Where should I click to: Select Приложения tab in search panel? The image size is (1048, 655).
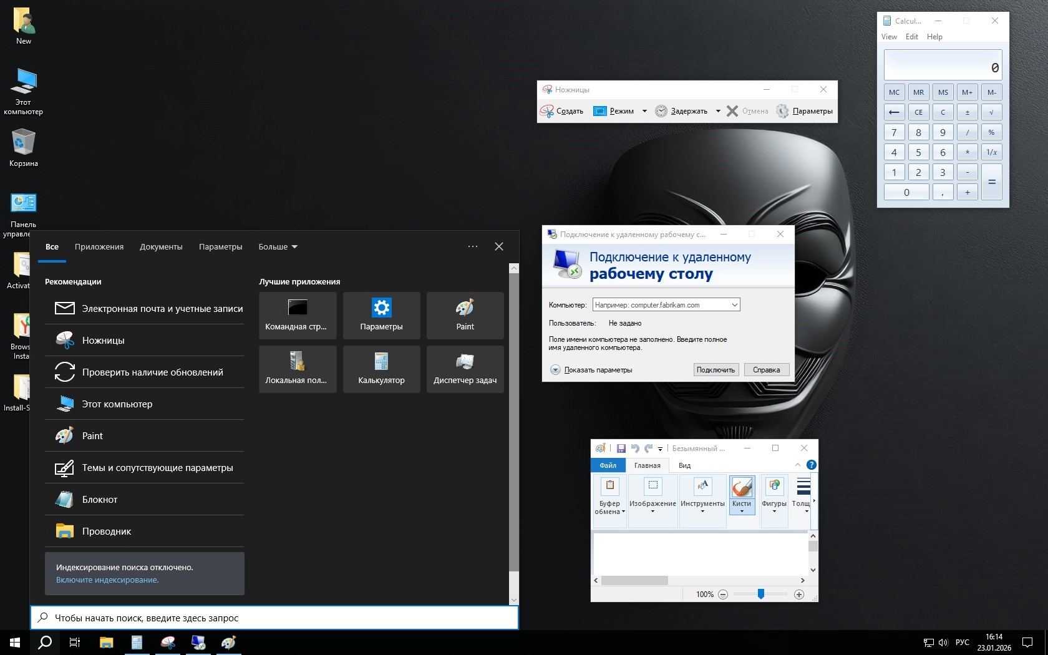pyautogui.click(x=99, y=247)
